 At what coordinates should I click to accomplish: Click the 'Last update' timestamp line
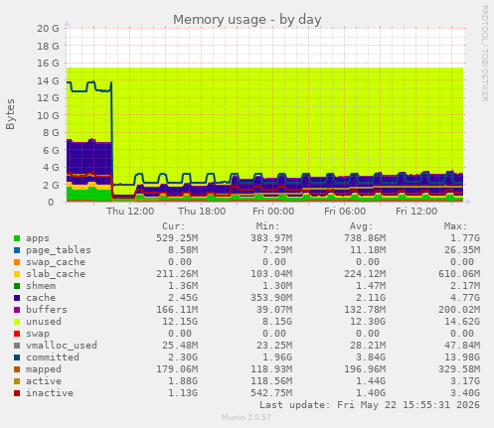click(370, 405)
